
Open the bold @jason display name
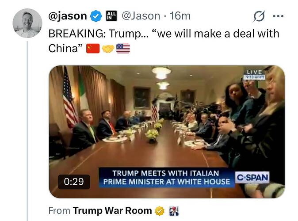pos(68,16)
